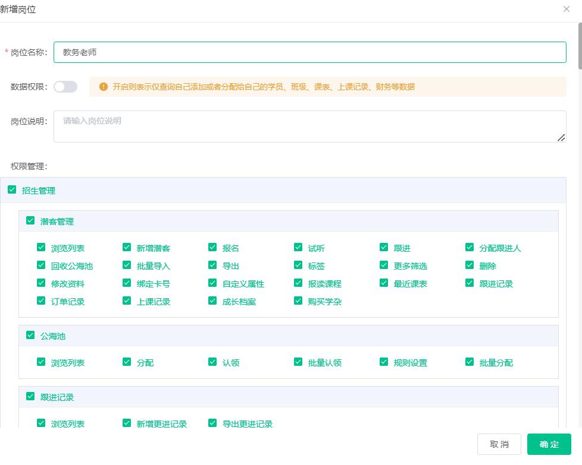Click the 取消 button

point(499,444)
